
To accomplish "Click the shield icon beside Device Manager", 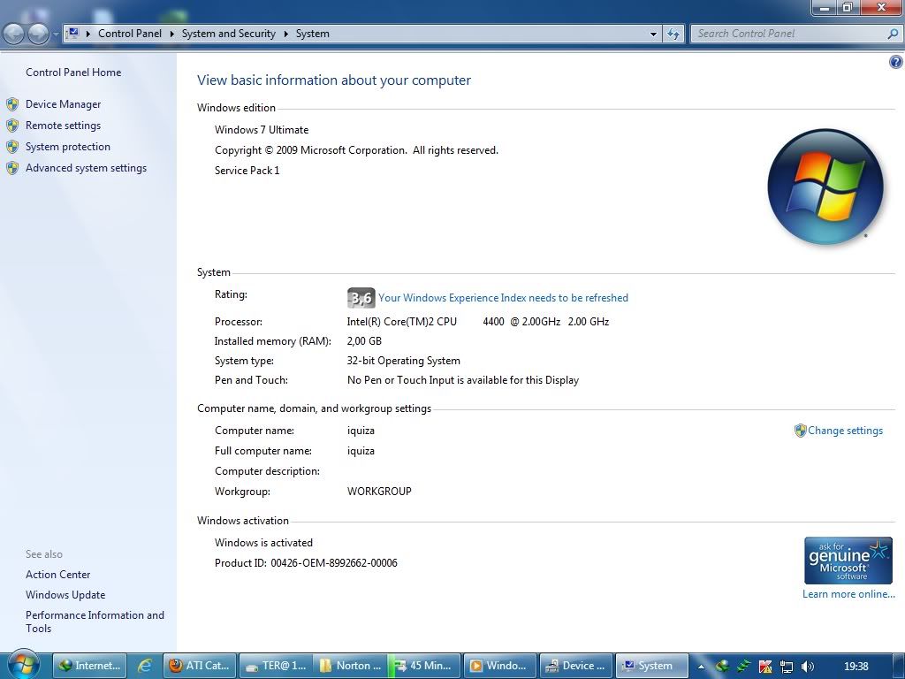I will (12, 104).
